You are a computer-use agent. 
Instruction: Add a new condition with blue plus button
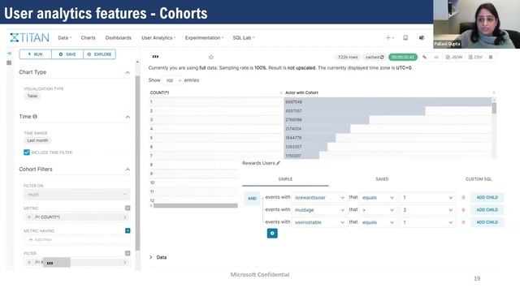click(x=272, y=234)
